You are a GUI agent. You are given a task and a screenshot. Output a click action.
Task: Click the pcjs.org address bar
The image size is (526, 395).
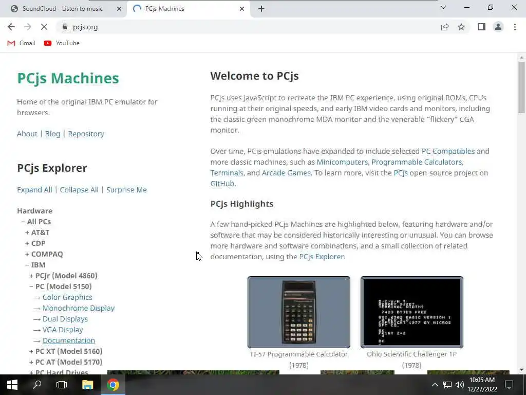point(248,27)
